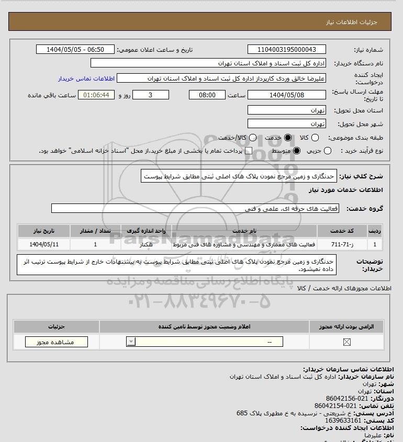Viewport: 403px width, 442px height.
Task: Click the deadline date field 1404/05/08
Action: click(x=286, y=95)
